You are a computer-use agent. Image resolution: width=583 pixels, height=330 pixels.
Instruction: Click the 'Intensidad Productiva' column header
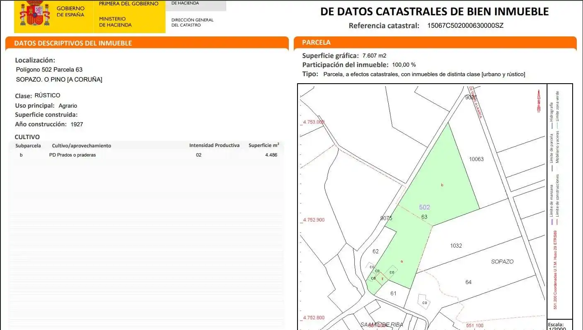214,145
